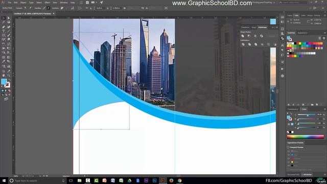This screenshot has width=327, height=184.
Task: Switch to the Appearance tab
Action: tap(302, 33)
